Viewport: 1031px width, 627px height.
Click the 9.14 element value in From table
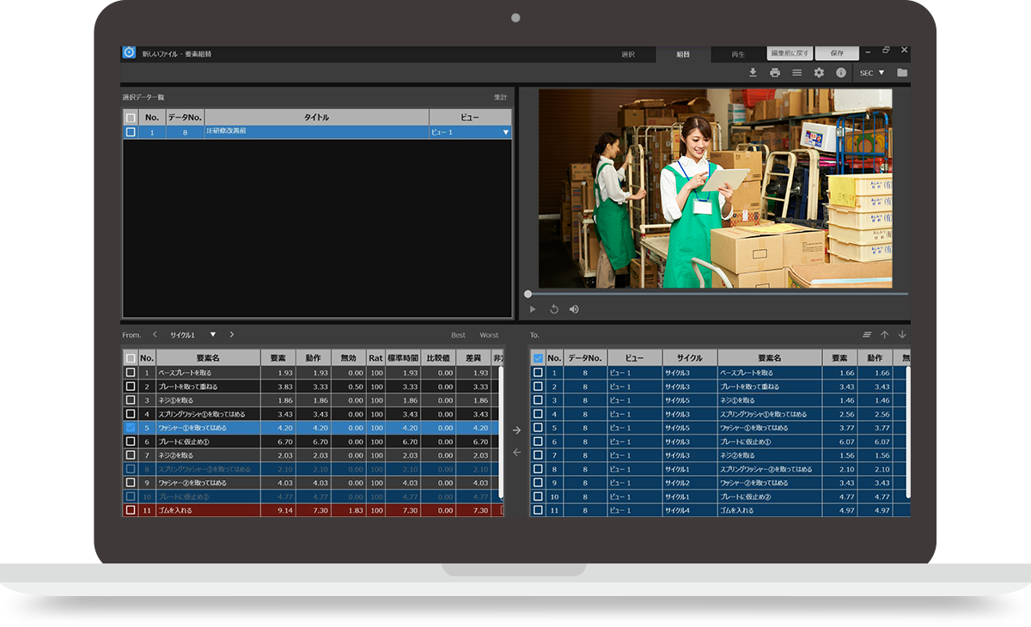[285, 510]
